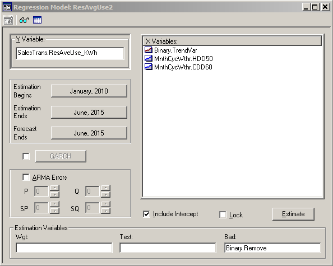Click the Estimate button
The image size is (333, 266).
(x=293, y=214)
